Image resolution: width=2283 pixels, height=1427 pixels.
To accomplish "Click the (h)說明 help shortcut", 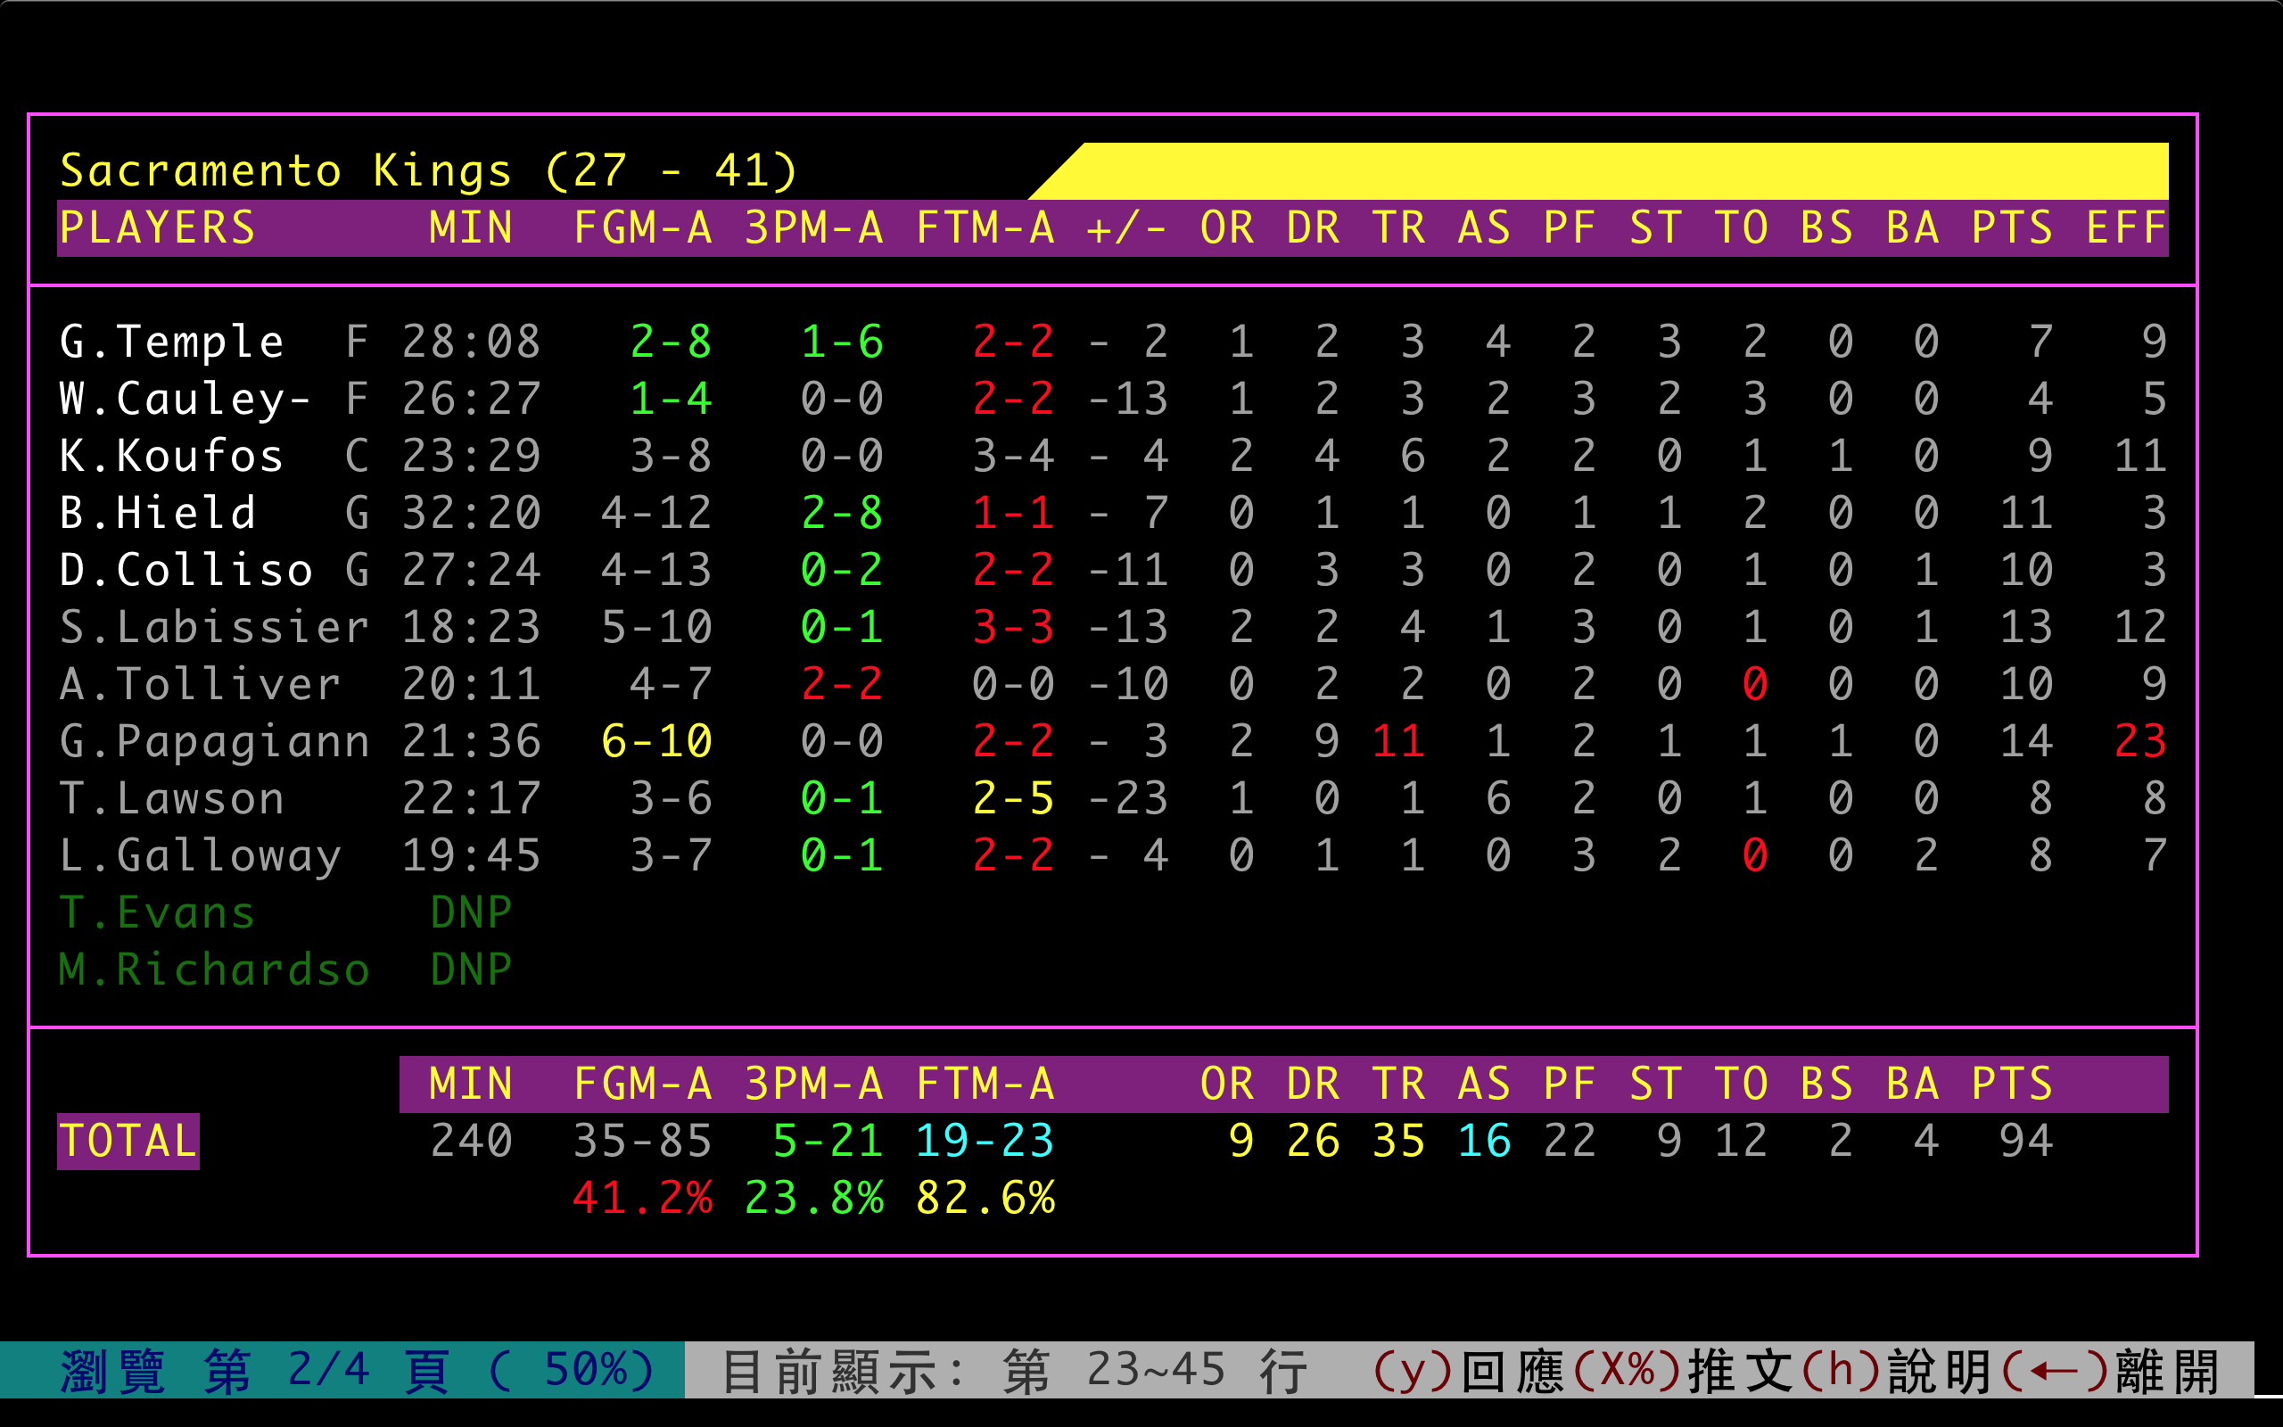I will click(1898, 1371).
